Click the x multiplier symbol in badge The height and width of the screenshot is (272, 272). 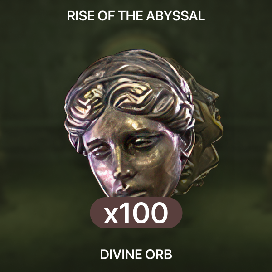pyautogui.click(x=111, y=216)
